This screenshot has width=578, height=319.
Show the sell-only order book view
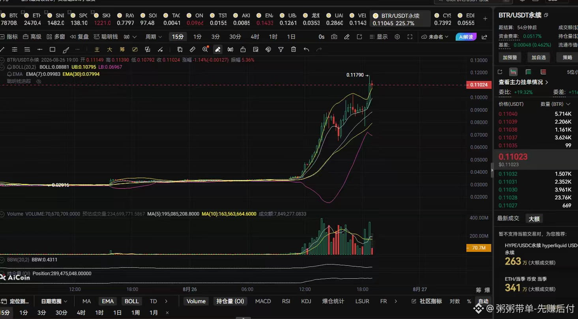click(543, 72)
